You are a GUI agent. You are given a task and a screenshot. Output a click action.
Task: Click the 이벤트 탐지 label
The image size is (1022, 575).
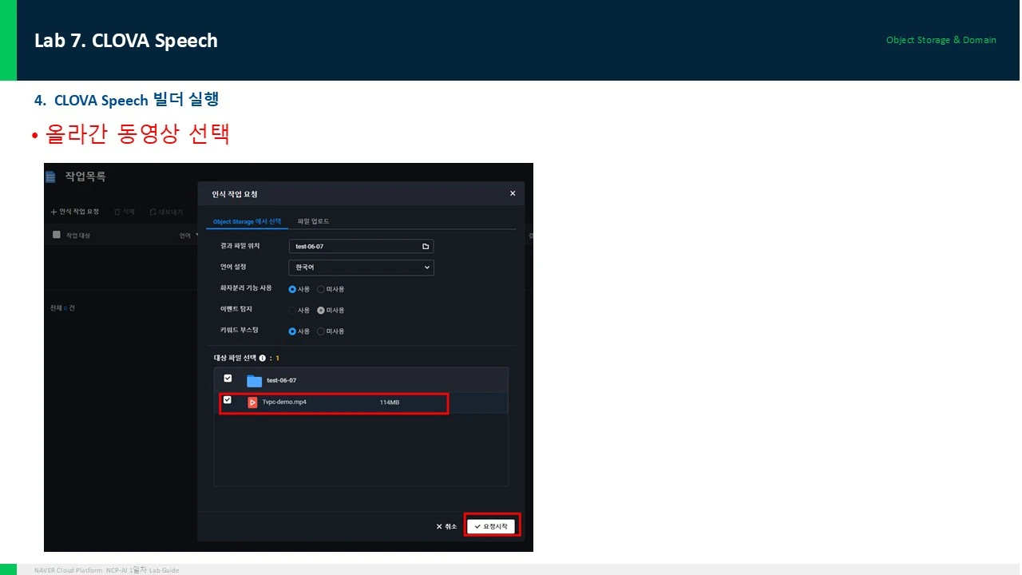236,310
